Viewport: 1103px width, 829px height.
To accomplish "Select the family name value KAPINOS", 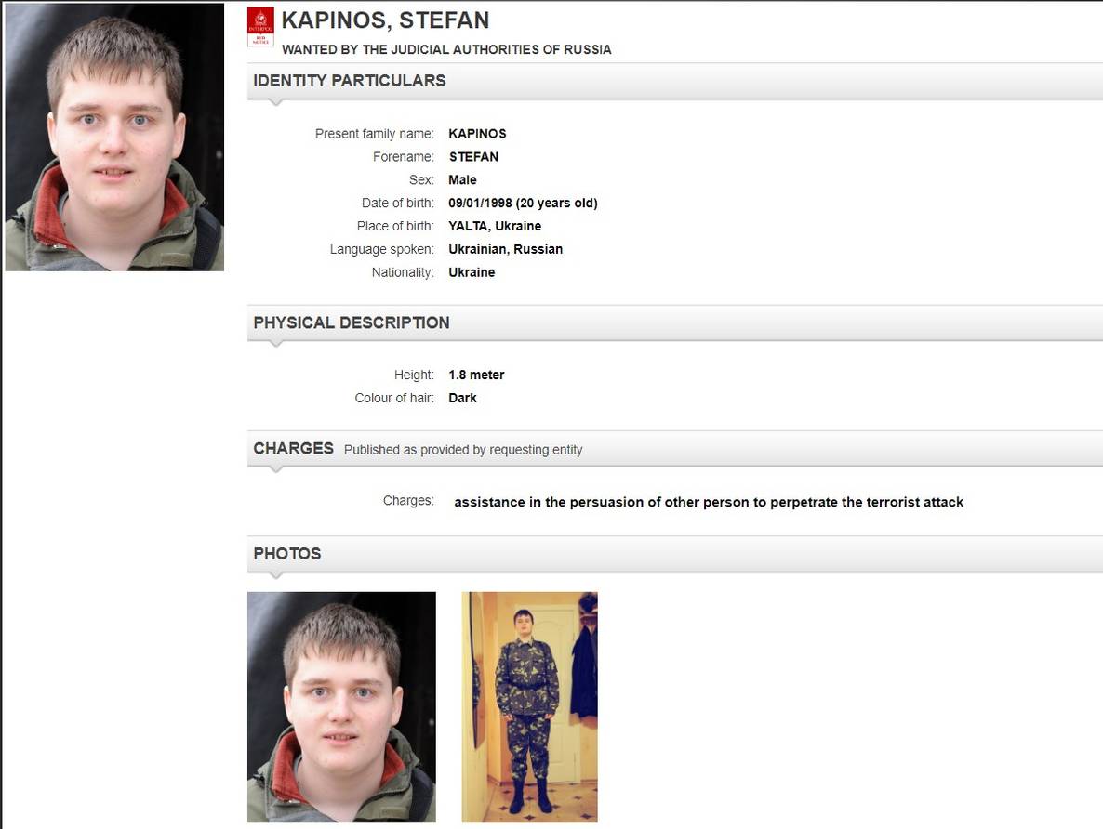I will point(478,134).
